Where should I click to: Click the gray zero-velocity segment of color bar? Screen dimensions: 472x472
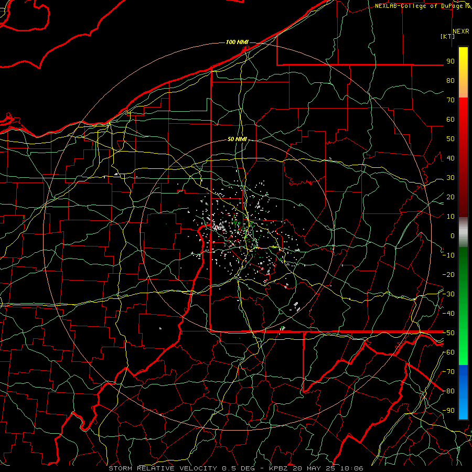coord(463,232)
